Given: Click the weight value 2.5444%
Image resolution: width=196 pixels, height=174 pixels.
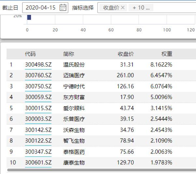Looking at the screenshot, I should point(161,119).
